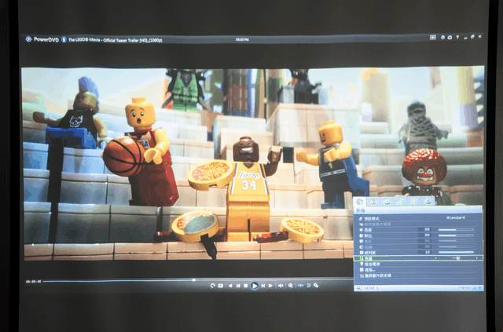This screenshot has height=332, width=503.
Task: Select the Audio tab in projector menu
Action: [x=373, y=201]
